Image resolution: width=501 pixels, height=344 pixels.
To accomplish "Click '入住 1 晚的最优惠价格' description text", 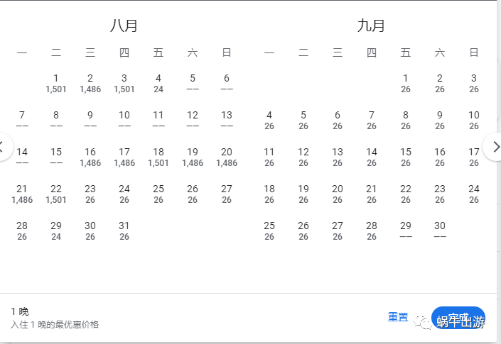I will tap(55, 325).
